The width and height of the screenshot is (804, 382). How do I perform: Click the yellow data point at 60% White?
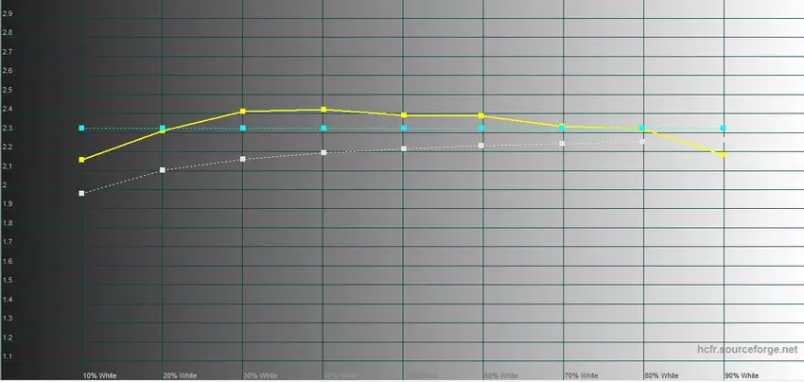(x=482, y=115)
